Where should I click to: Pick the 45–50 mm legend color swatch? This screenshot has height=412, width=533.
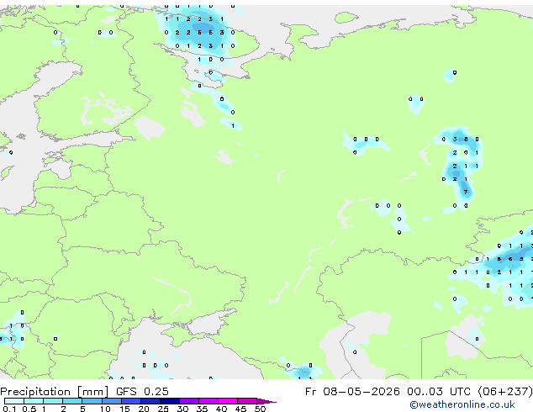[247, 401]
